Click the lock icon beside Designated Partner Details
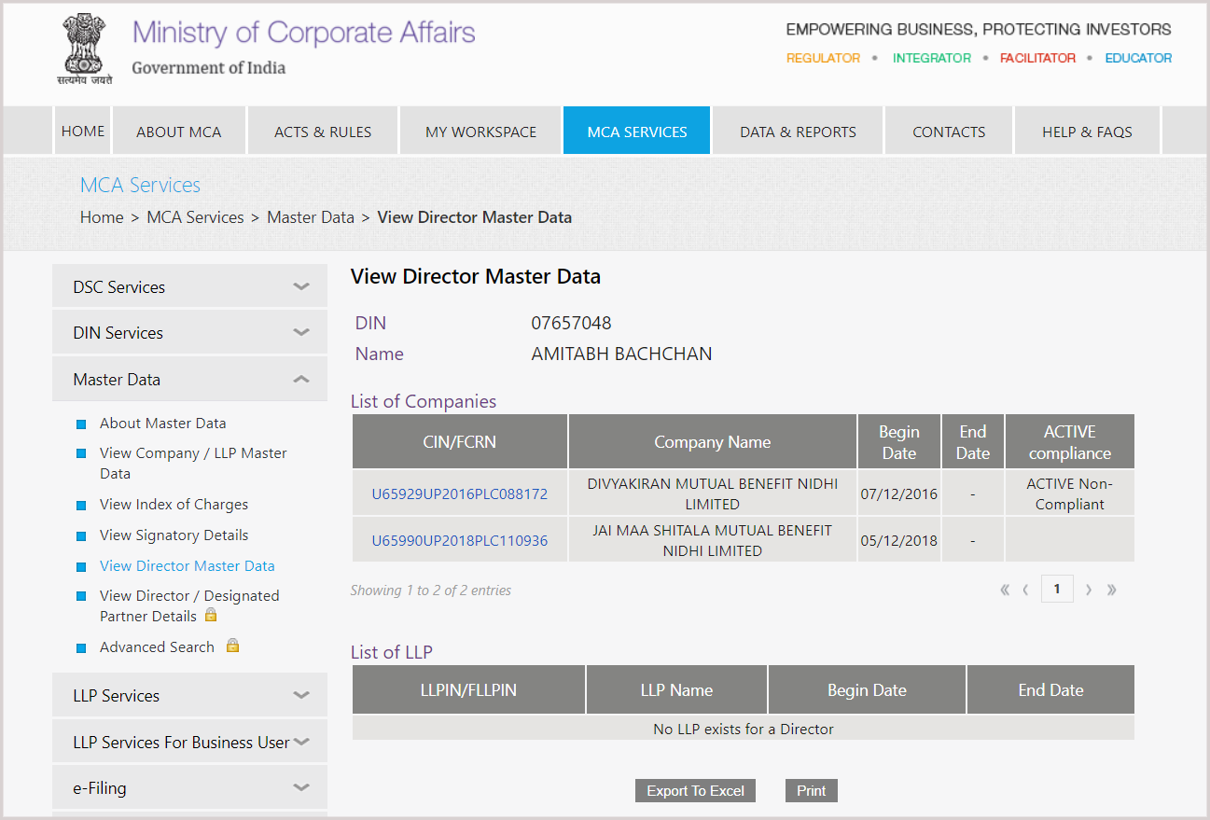The image size is (1210, 820). click(x=211, y=615)
